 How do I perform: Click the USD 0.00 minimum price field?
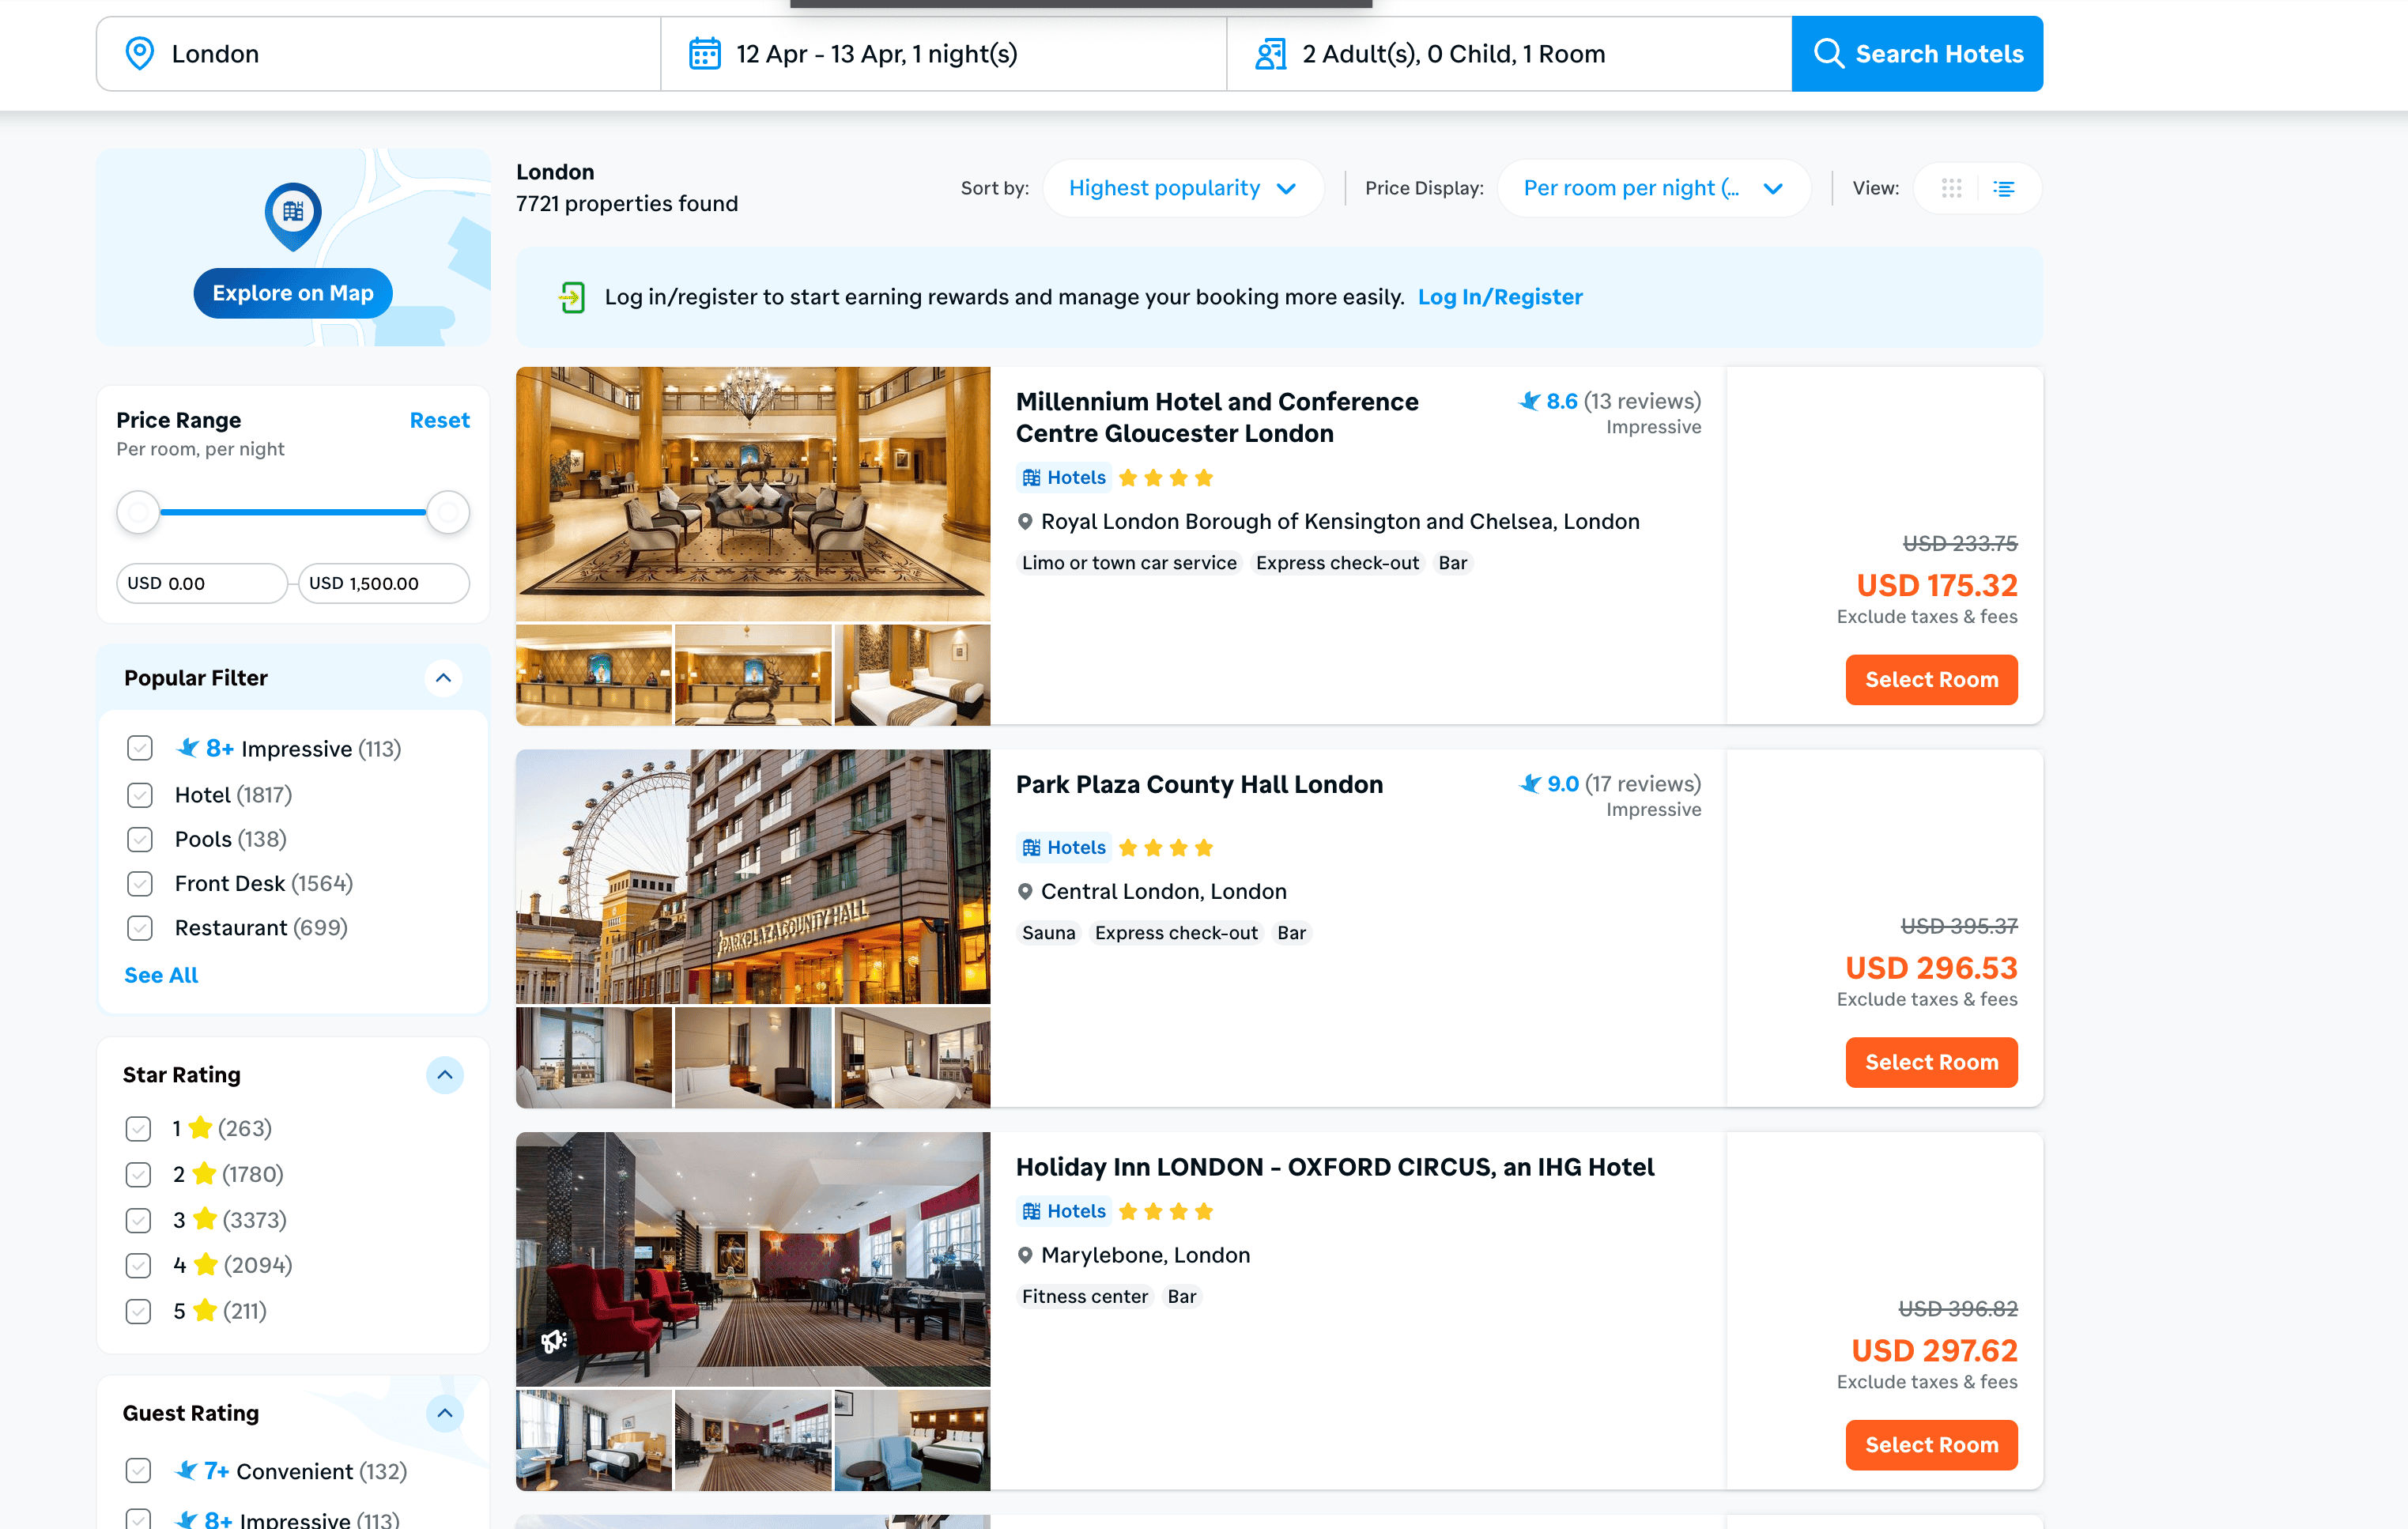click(200, 583)
